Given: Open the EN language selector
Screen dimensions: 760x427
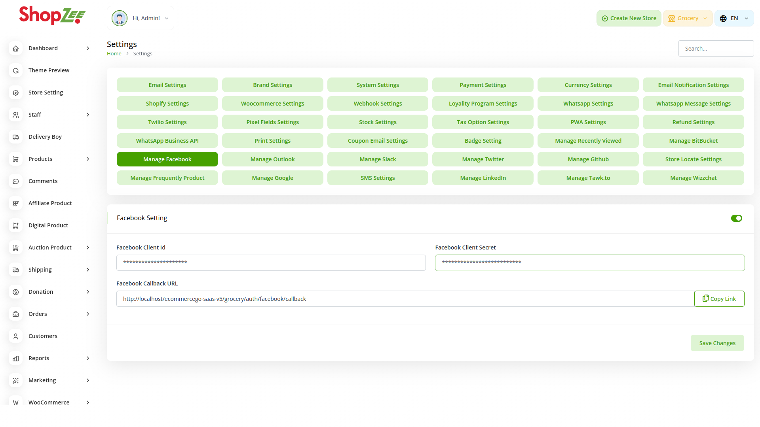Looking at the screenshot, I should [734, 18].
